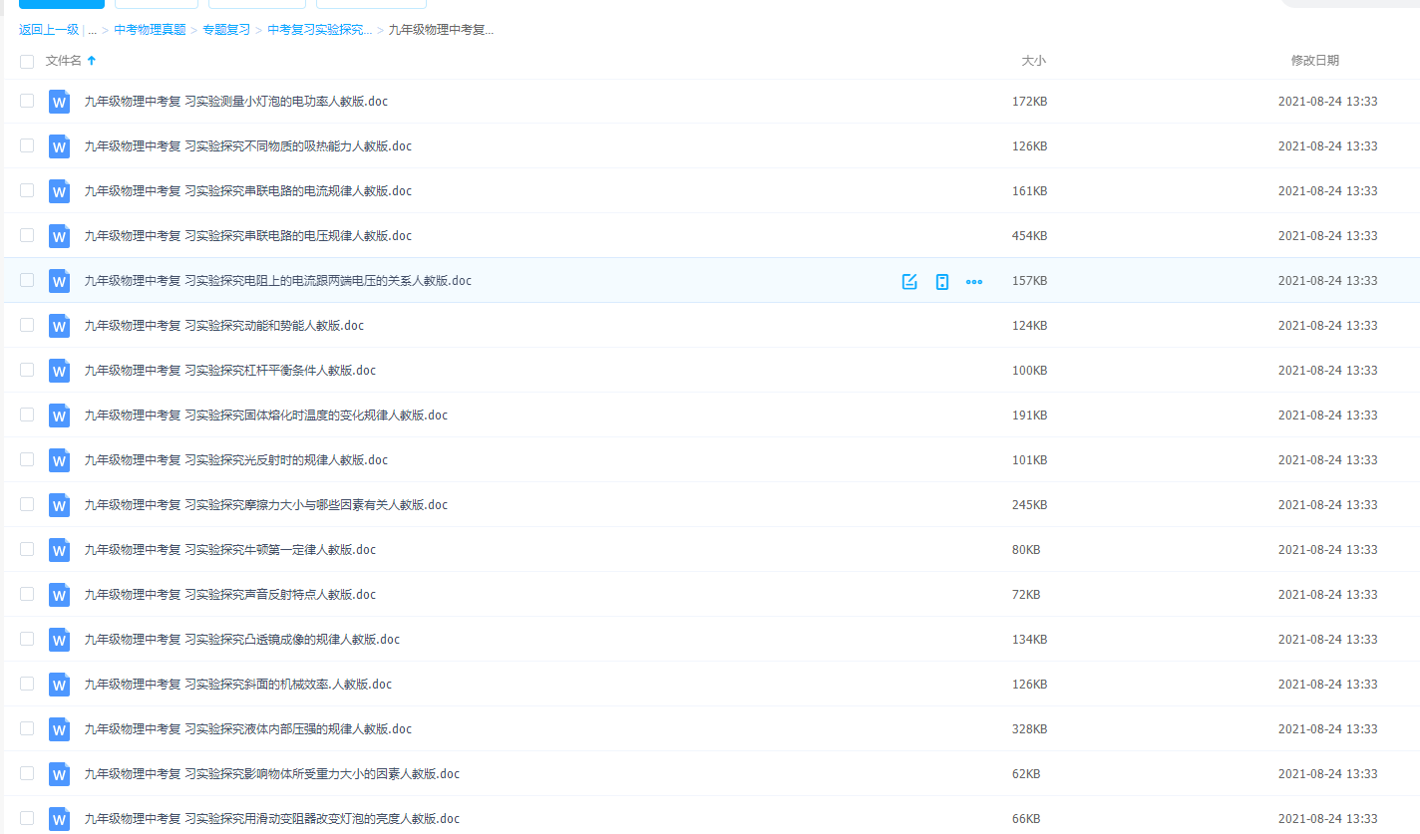Open the three-dots more menu on hovered row

click(x=974, y=281)
